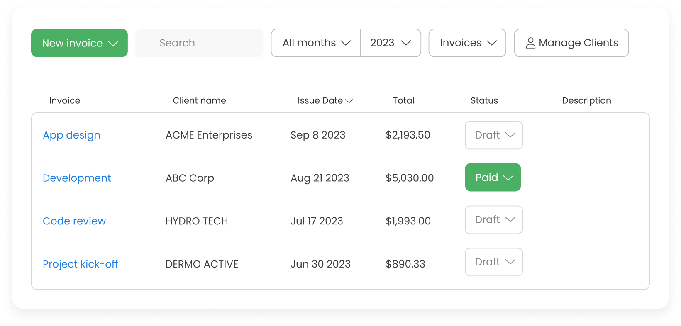The width and height of the screenshot is (681, 326).
Task: Select the HYDRO TECH client cell
Action: [197, 221]
